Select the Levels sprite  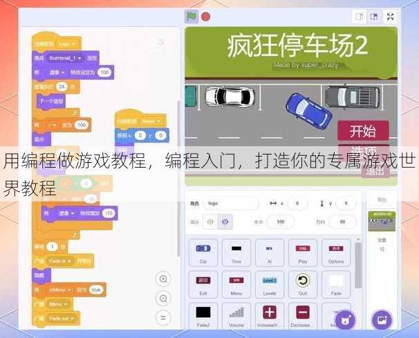270,284
